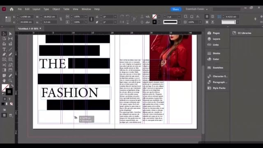Select the Gap tool
Viewport: 263px width, 148px height.
point(10,39)
